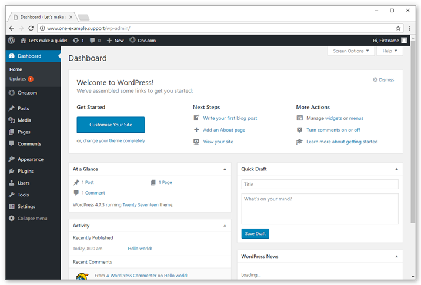
Task: Open the Posts menu item
Action: coord(33,108)
